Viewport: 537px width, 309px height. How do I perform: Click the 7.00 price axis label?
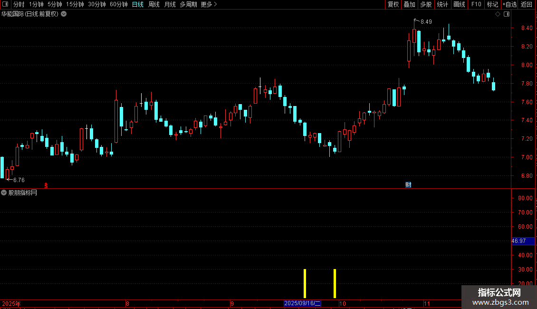click(527, 157)
